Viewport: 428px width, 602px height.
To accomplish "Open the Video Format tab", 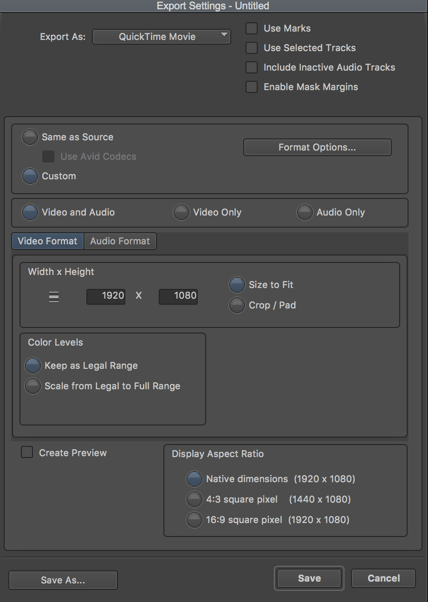I will click(x=47, y=241).
